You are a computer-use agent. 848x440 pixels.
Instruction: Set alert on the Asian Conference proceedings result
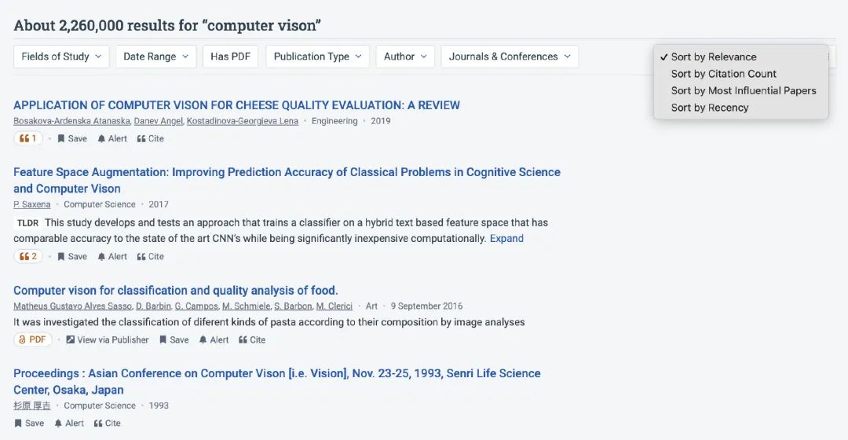[69, 423]
